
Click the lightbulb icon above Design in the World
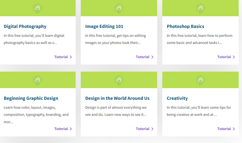[119, 80]
